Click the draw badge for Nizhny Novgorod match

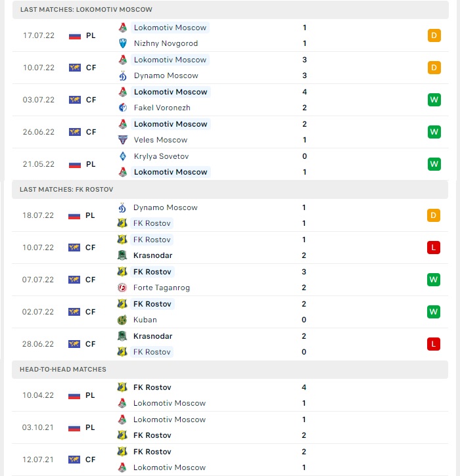pyautogui.click(x=434, y=35)
